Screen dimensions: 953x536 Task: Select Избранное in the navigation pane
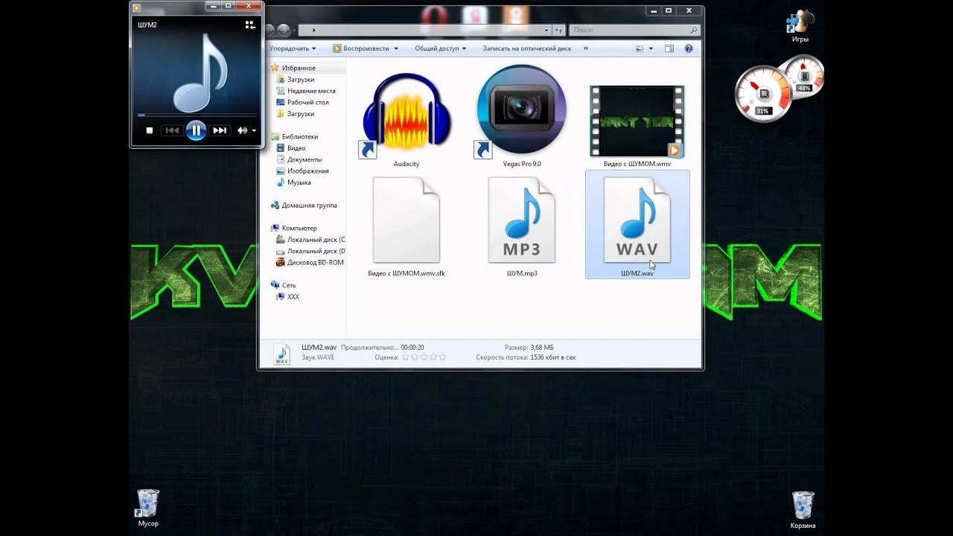(298, 68)
